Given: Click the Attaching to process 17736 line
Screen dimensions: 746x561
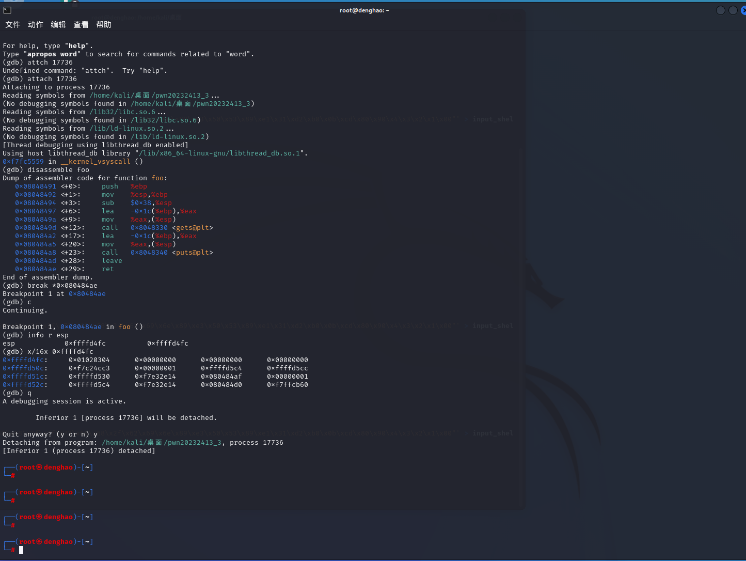Looking at the screenshot, I should coord(56,87).
